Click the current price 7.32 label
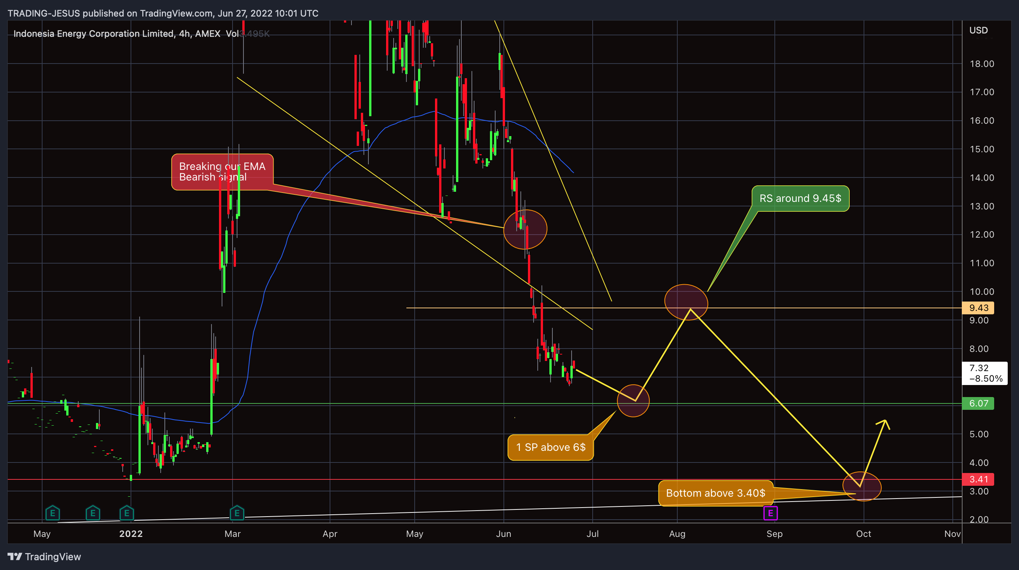The height and width of the screenshot is (570, 1019). (985, 373)
